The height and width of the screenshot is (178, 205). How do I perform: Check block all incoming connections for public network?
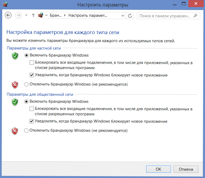(32, 109)
